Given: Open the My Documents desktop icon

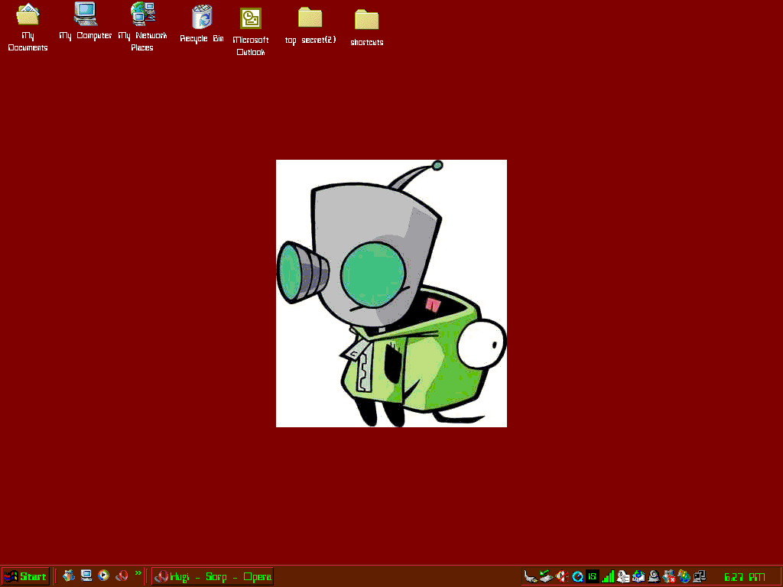Looking at the screenshot, I should (x=28, y=27).
